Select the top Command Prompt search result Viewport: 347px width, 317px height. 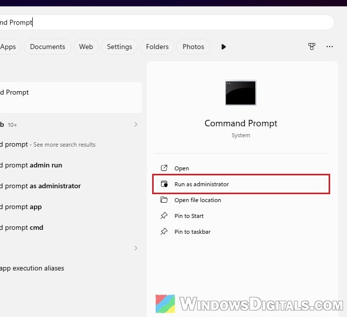click(x=70, y=98)
